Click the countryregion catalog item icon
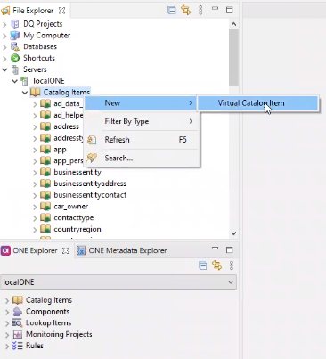Screen dimensions: 326x359 (x=45, y=229)
